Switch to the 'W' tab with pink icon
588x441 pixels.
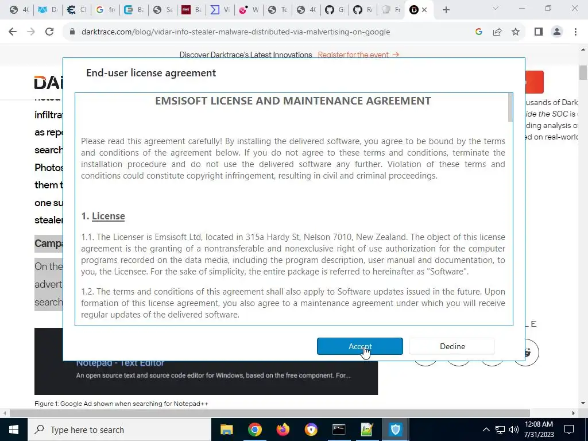[x=249, y=10]
